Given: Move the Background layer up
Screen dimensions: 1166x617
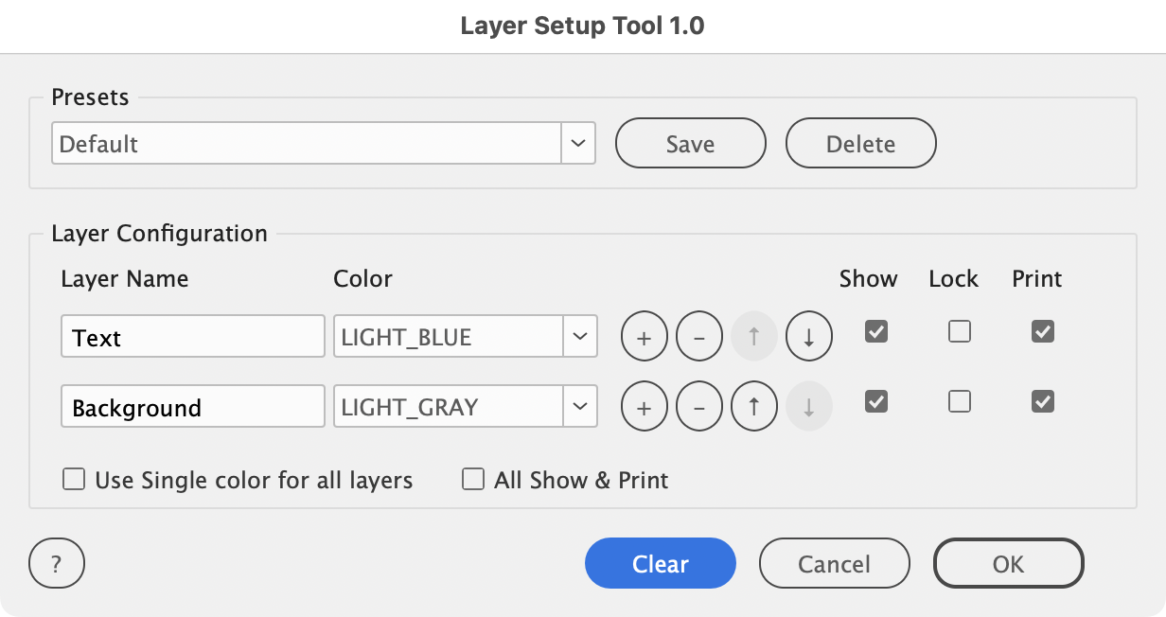Looking at the screenshot, I should click(754, 408).
